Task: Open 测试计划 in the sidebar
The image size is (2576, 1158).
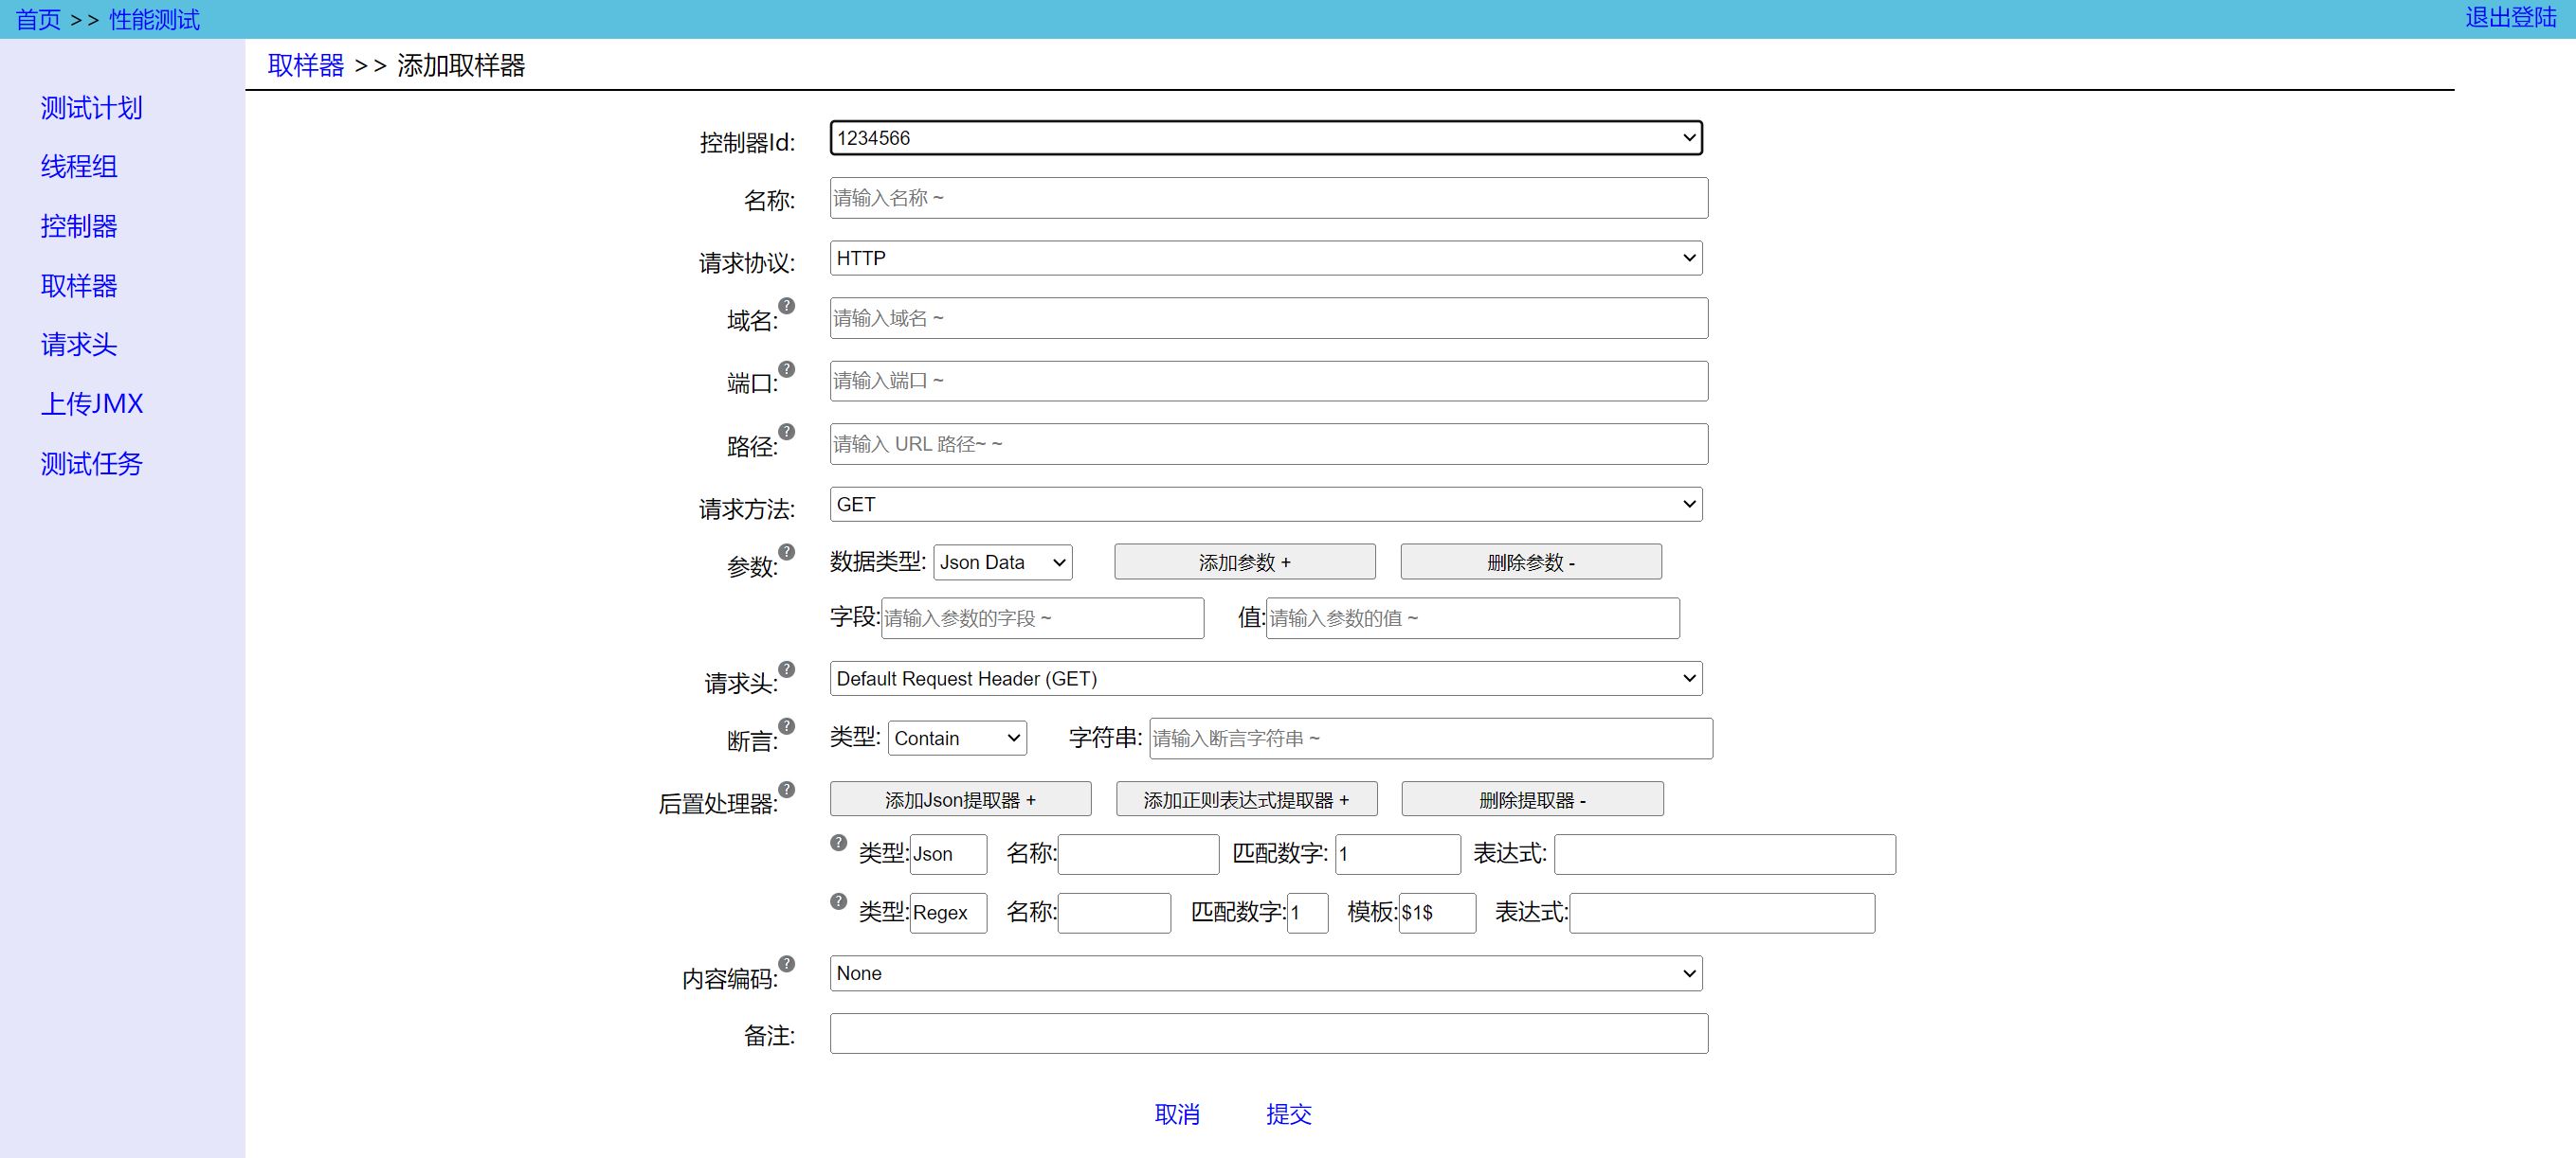Action: pyautogui.click(x=91, y=108)
